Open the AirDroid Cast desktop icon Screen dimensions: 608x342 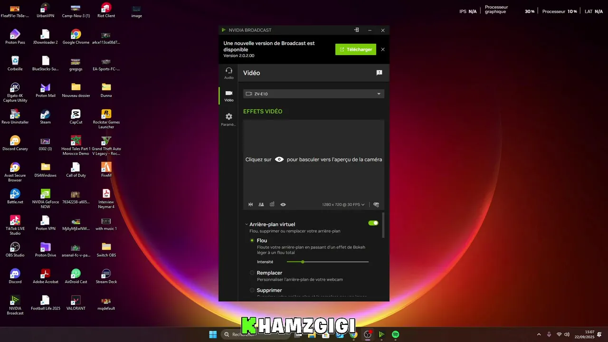point(76,276)
